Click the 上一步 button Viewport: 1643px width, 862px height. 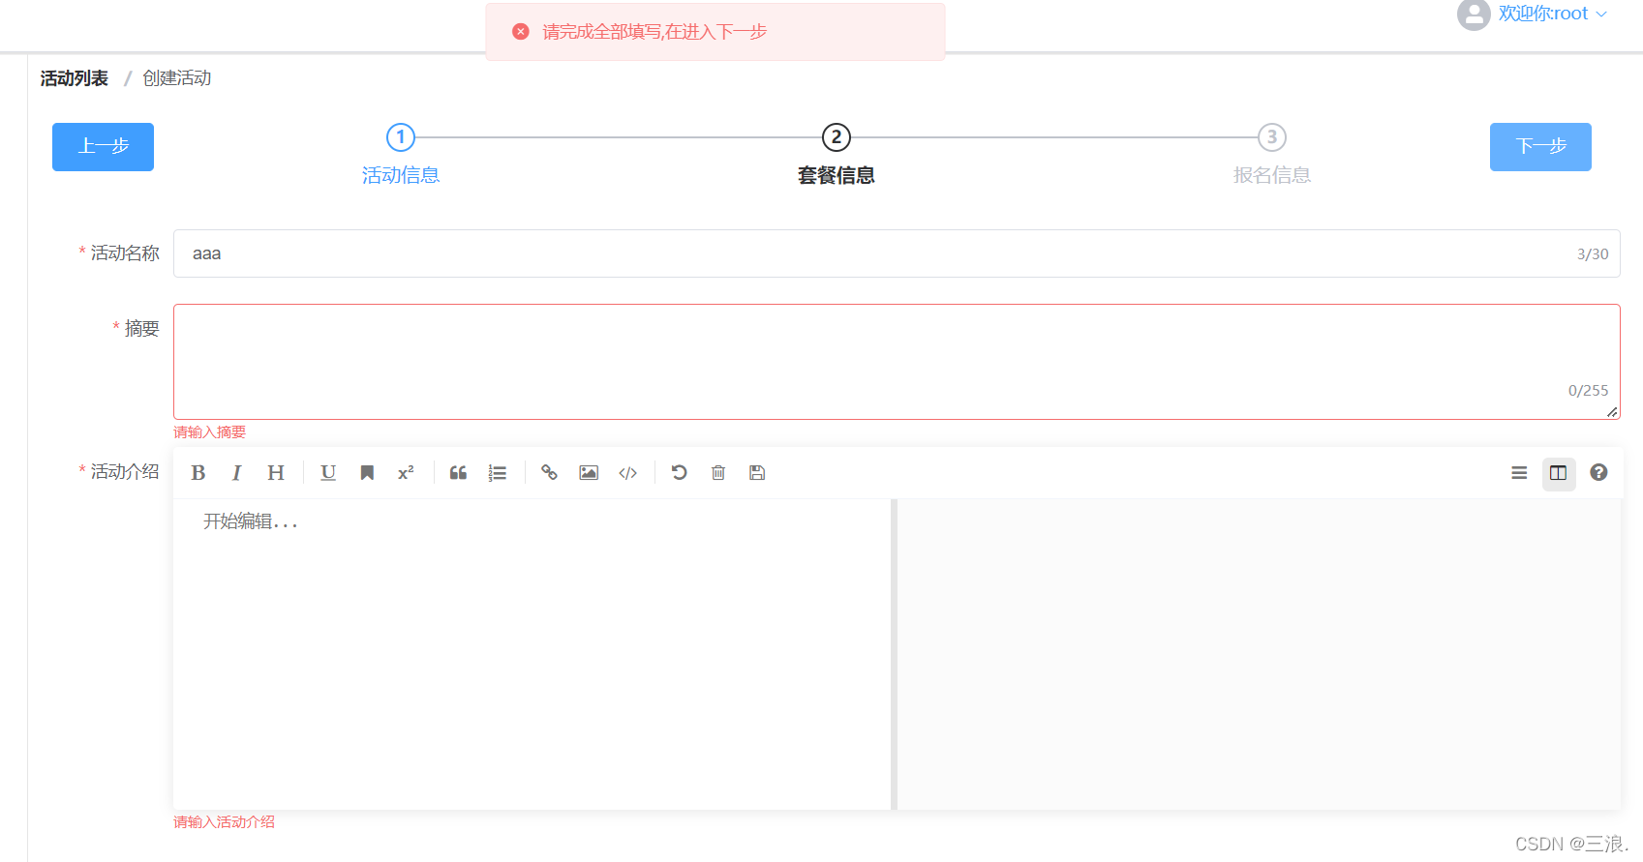pos(103,147)
